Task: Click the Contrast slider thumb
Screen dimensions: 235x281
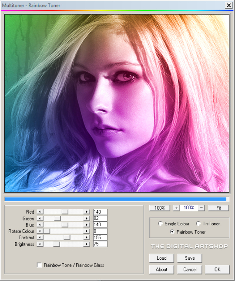Action: [x=67, y=238]
